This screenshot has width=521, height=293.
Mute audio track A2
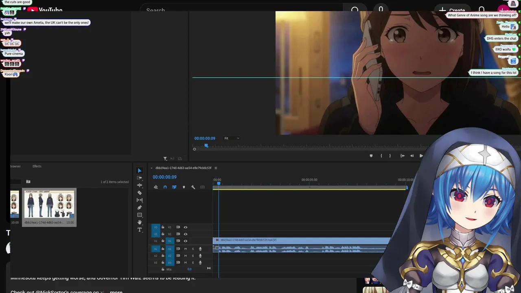(185, 256)
